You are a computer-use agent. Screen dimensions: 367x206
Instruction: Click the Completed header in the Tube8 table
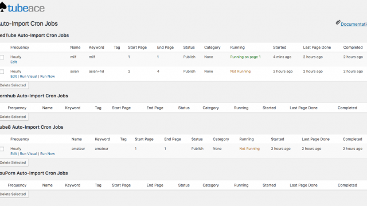[352, 139]
